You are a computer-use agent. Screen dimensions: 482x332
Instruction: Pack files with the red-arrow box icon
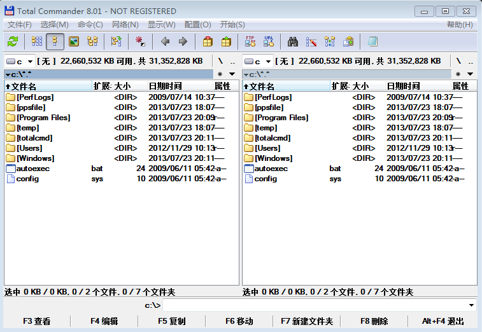(x=208, y=41)
